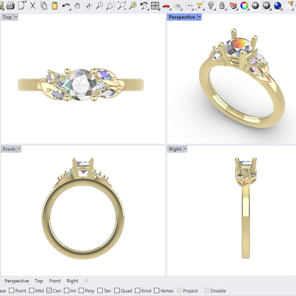
Task: Open the Perspective viewport dropdown arrow
Action: click(x=199, y=17)
